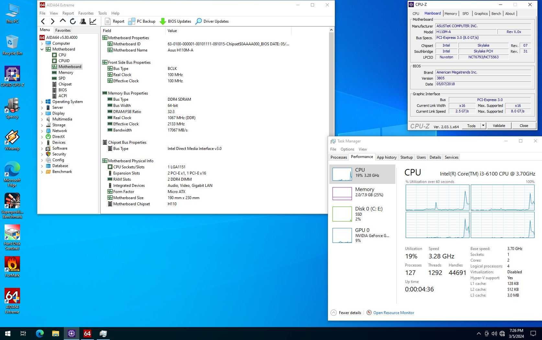This screenshot has width=542, height=340.
Task: Open Recycle Bin desktop icon
Action: 12,45
